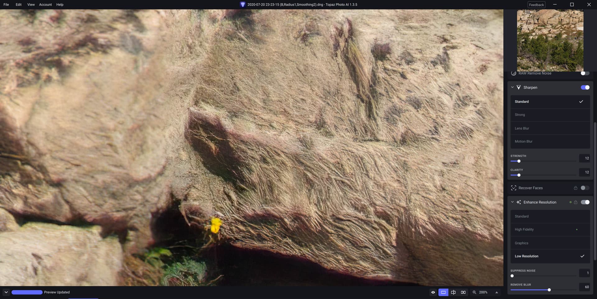Switch to split slider comparison view
Image resolution: width=597 pixels, height=299 pixels.
click(453, 292)
